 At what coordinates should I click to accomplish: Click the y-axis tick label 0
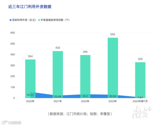coord(14,98)
